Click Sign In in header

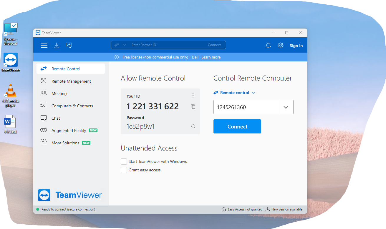tap(296, 46)
